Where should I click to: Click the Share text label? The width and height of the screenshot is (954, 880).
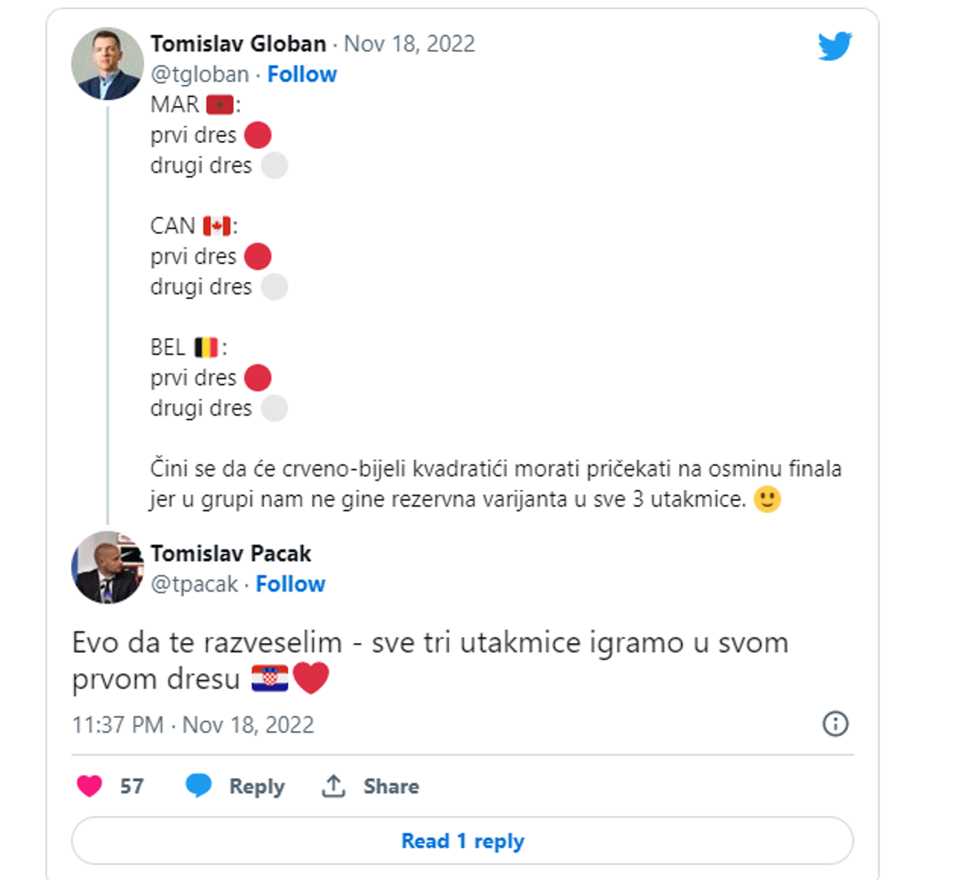391,786
